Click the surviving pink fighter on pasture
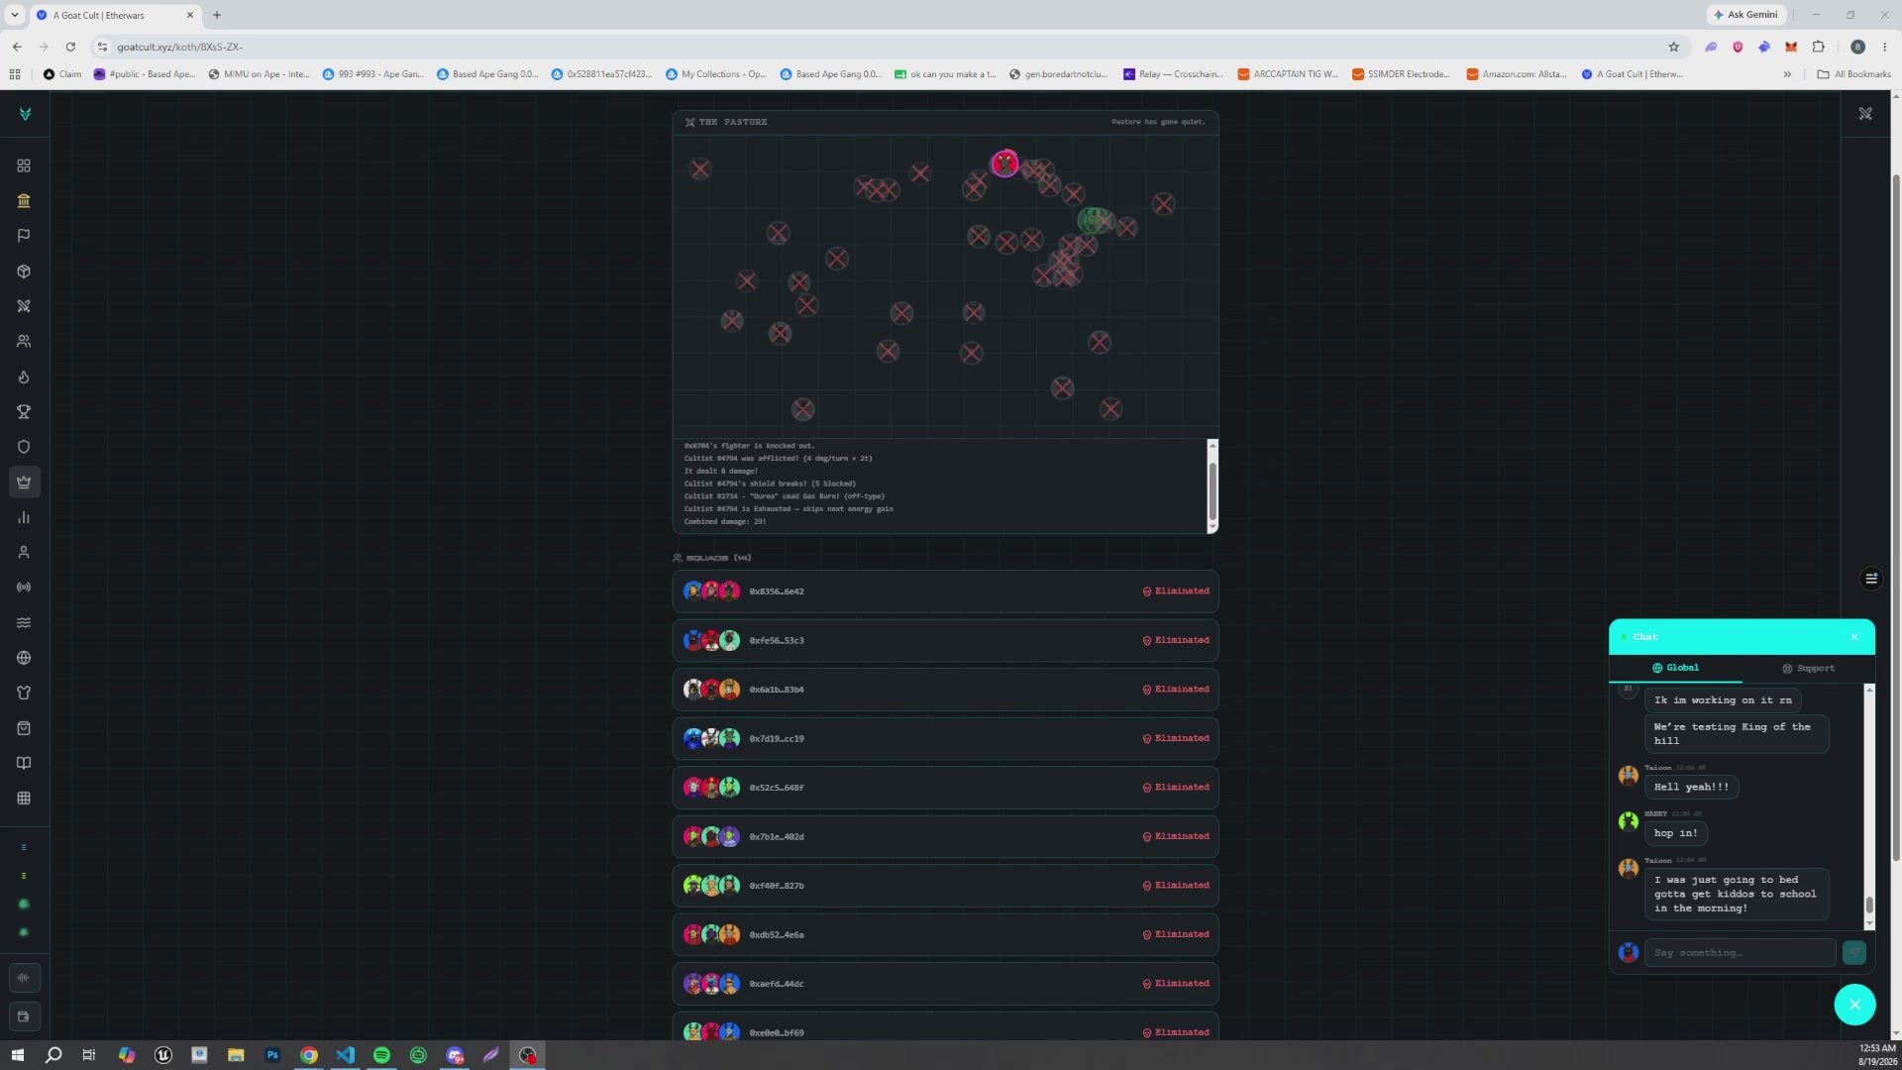 click(x=1004, y=163)
